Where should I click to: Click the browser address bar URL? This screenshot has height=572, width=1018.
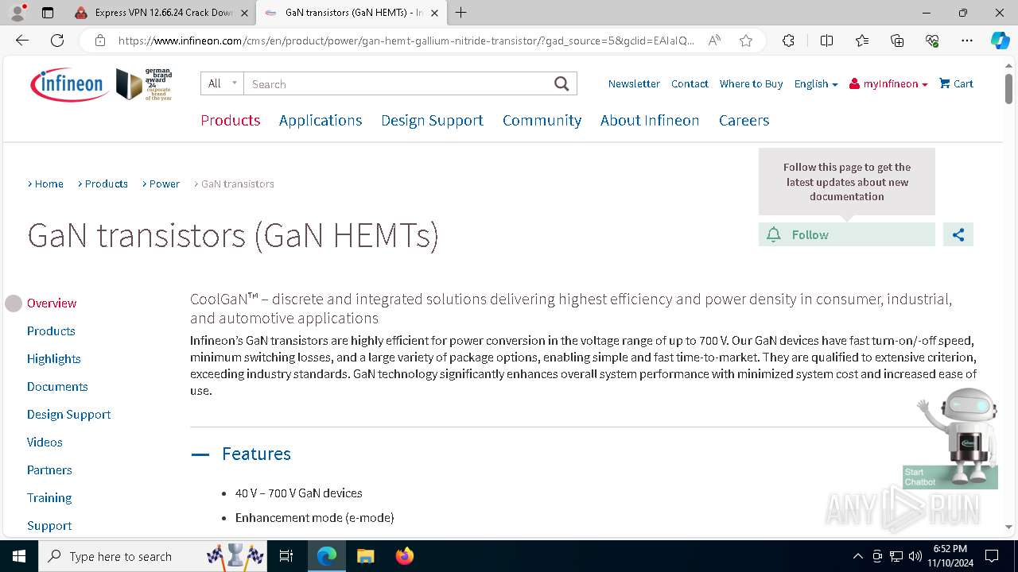pyautogui.click(x=406, y=41)
